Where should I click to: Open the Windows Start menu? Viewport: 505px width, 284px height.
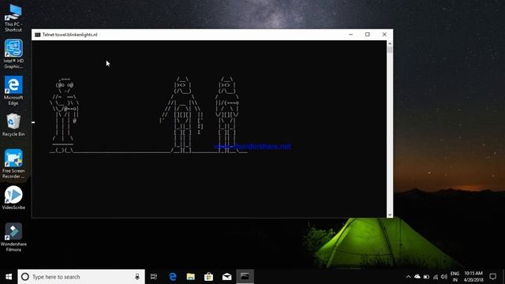click(x=9, y=277)
